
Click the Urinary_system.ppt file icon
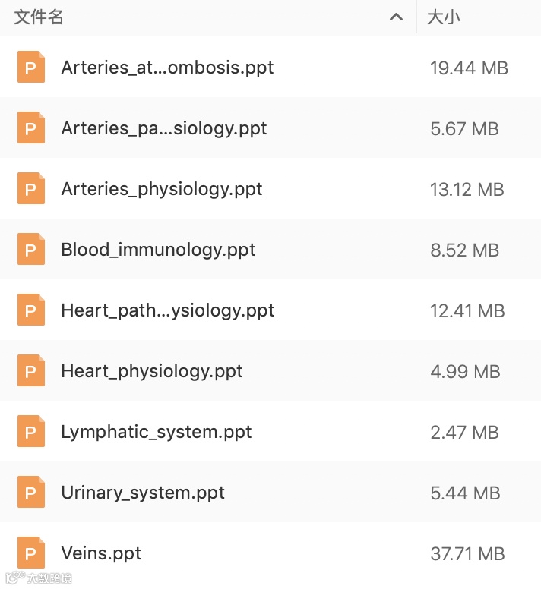[x=30, y=493]
